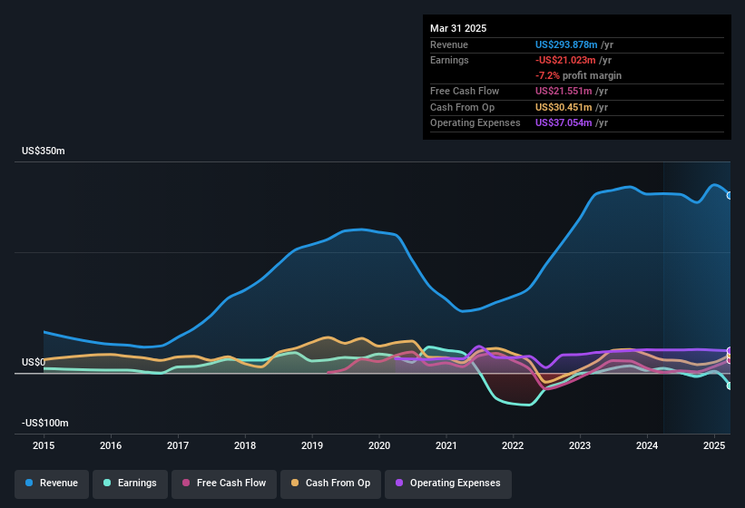The height and width of the screenshot is (508, 745).
Task: Click the US$37.054m operating expenses value
Action: pos(564,123)
